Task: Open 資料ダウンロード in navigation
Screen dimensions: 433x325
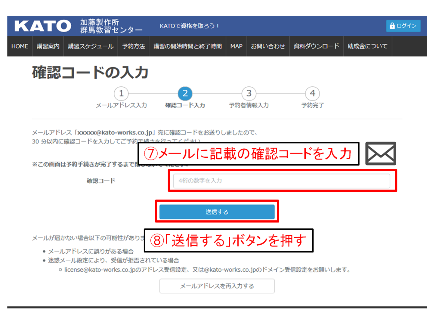Action: (316, 46)
